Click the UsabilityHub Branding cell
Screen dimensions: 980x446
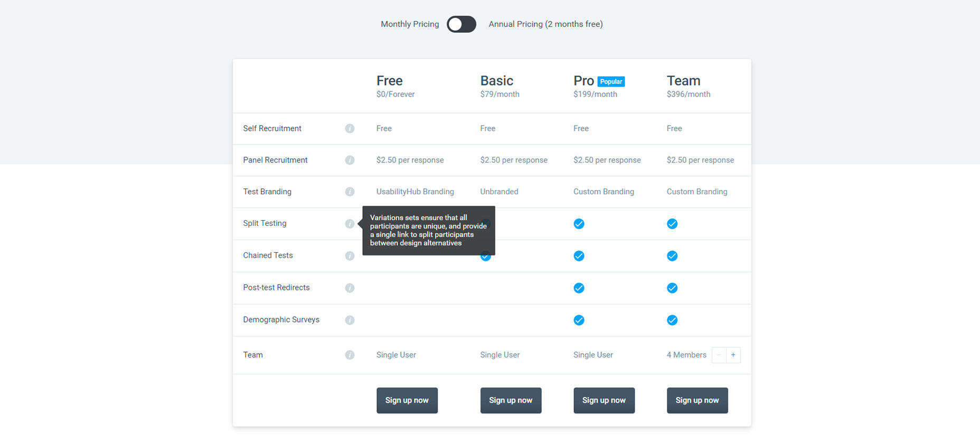pyautogui.click(x=415, y=192)
